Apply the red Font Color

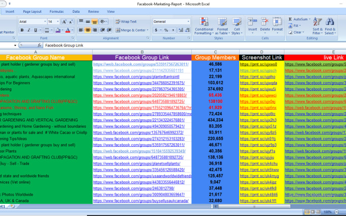coord(68,30)
